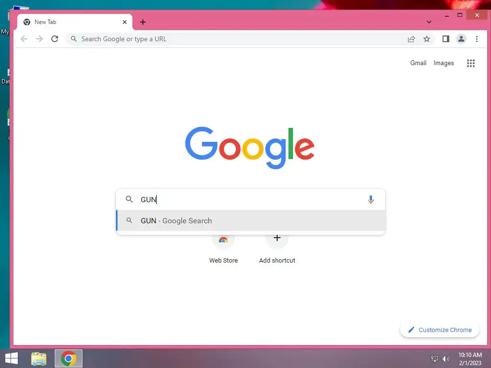Reload the page with refresh icon
This screenshot has width=491, height=368.
click(x=55, y=39)
